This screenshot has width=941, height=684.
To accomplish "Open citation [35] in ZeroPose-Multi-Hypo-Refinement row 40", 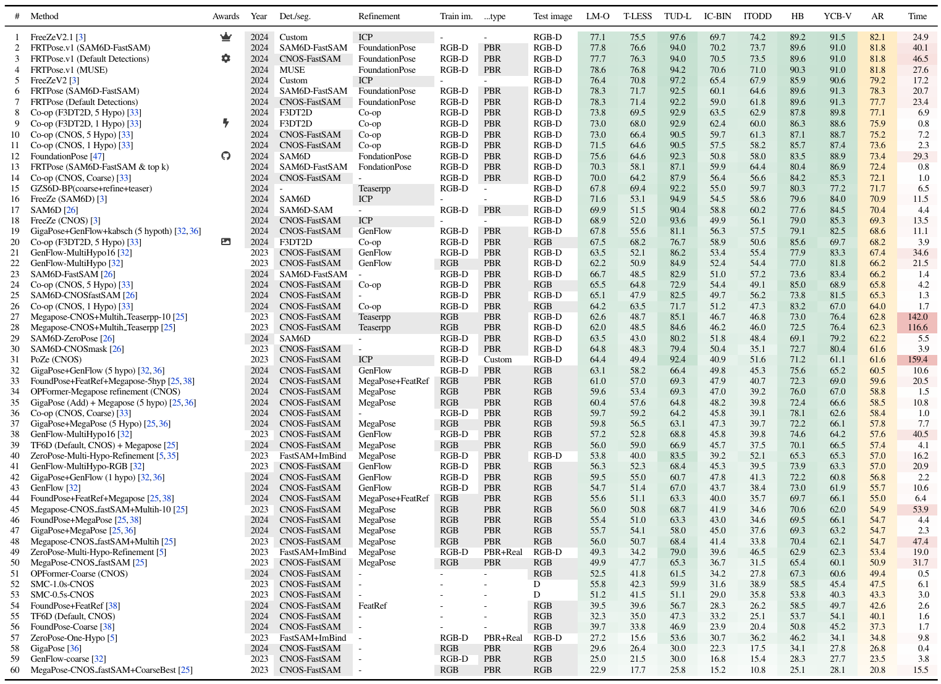I will click(172, 456).
